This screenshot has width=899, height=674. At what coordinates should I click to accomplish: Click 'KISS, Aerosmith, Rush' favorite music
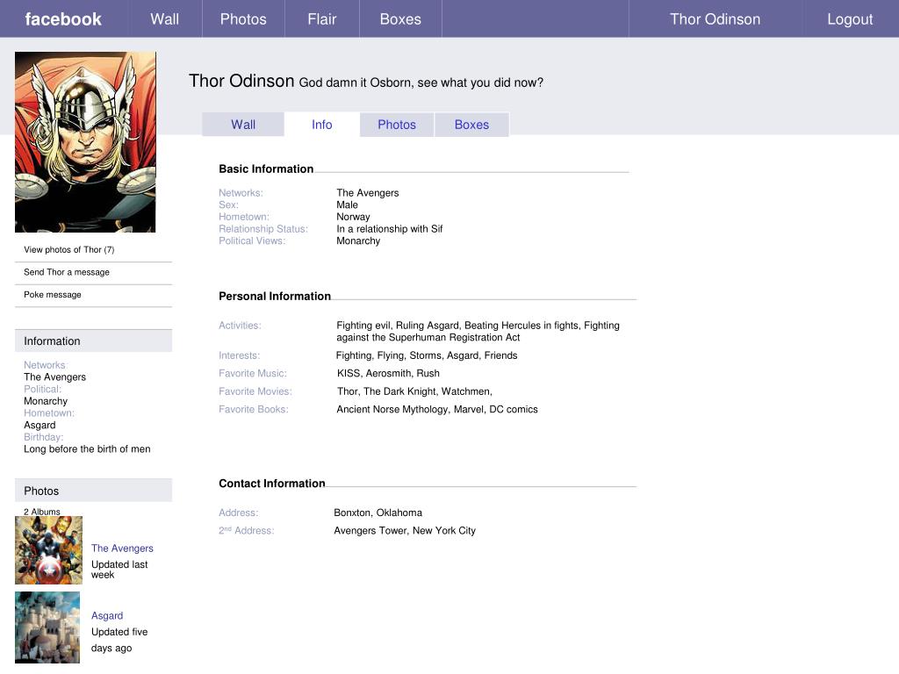[388, 373]
